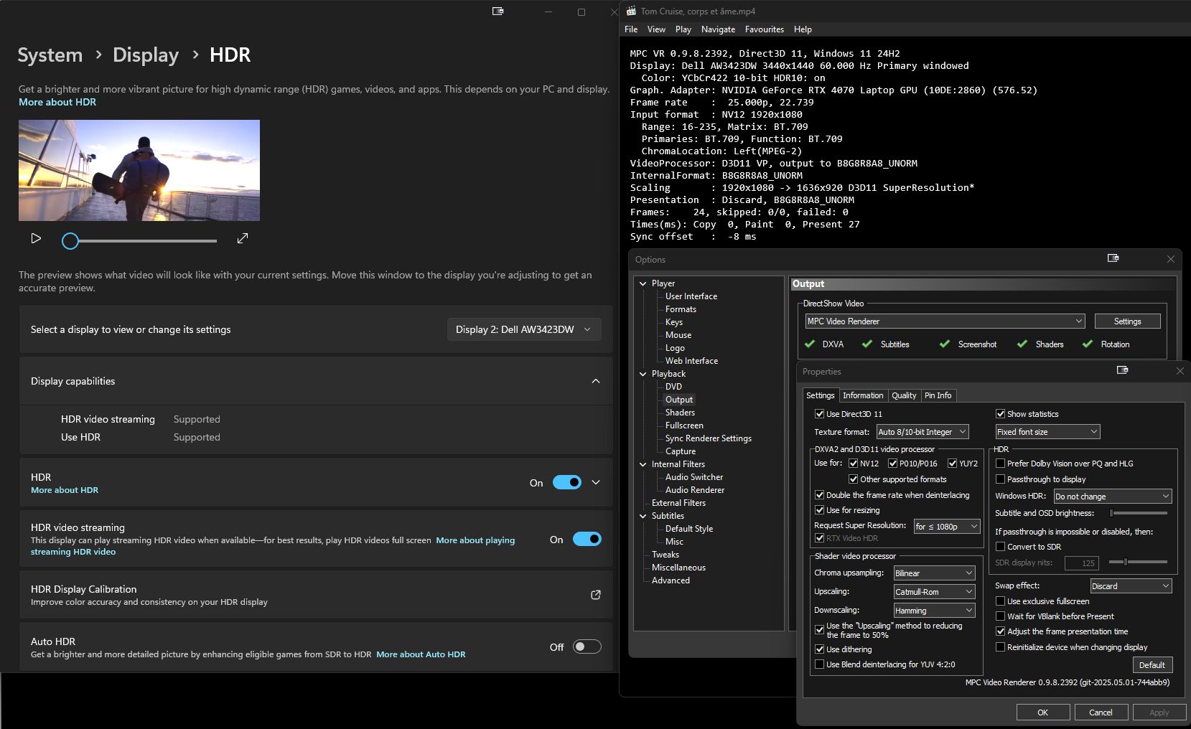Adjust the Subtitle and OSD brightness slider
Screen dimensions: 1191x729
point(1139,513)
